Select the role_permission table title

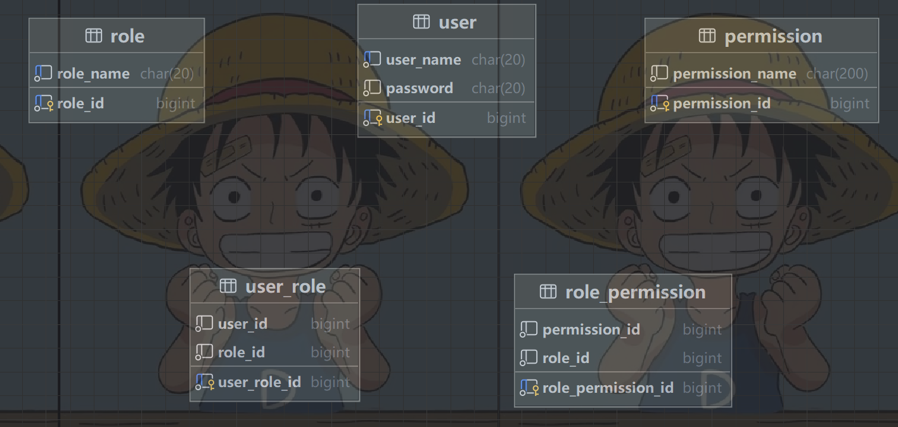coord(636,292)
